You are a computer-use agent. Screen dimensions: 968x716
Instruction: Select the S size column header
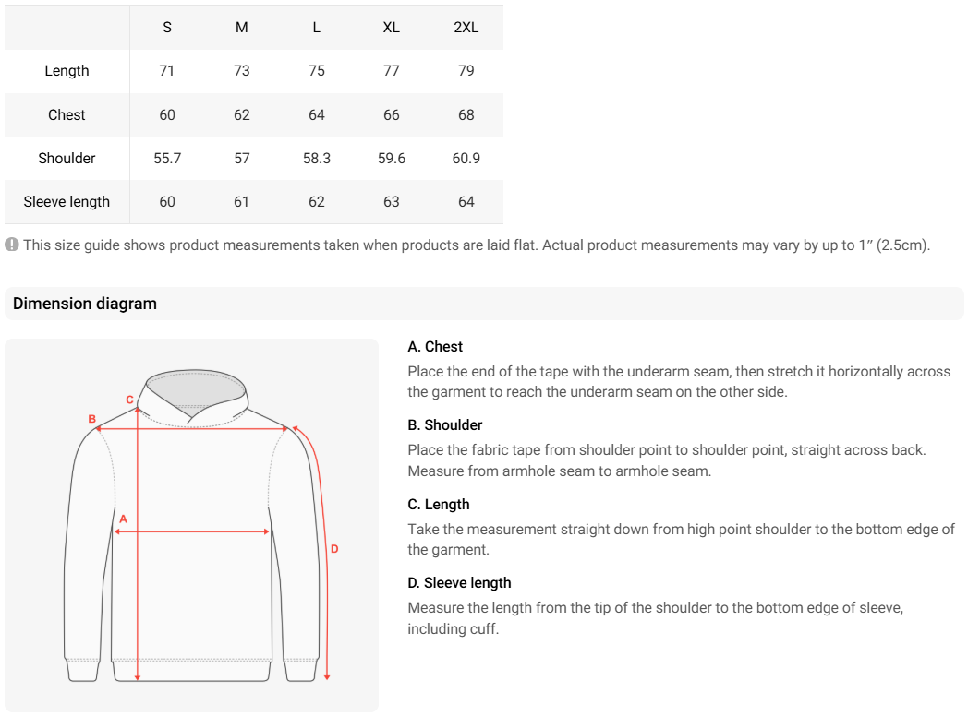167,28
